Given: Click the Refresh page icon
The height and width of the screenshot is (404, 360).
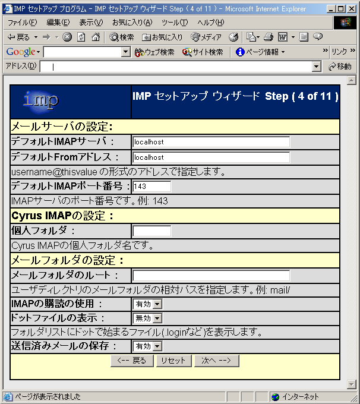Looking at the screenshot, I should point(81,37).
